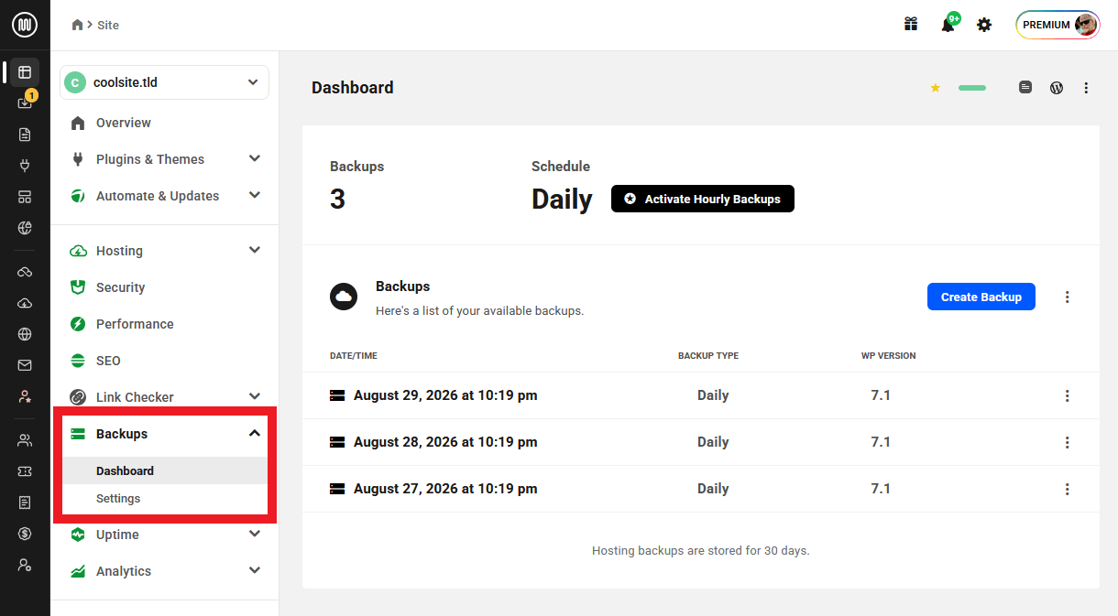Open the layout blocks icon in the dark rail
The image size is (1118, 616).
[25, 197]
